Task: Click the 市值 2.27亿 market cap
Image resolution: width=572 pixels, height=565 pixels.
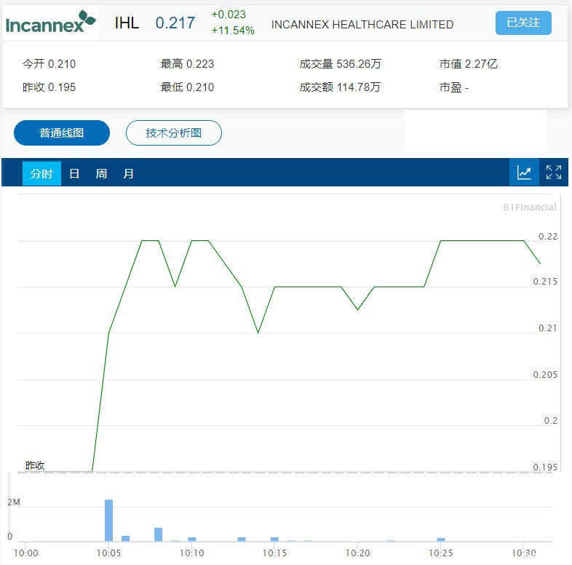Action: [x=469, y=64]
